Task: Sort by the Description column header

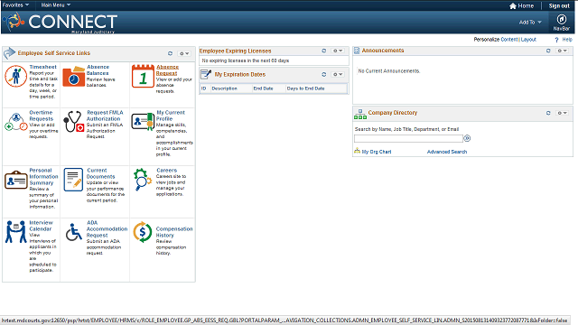Action: pyautogui.click(x=224, y=88)
